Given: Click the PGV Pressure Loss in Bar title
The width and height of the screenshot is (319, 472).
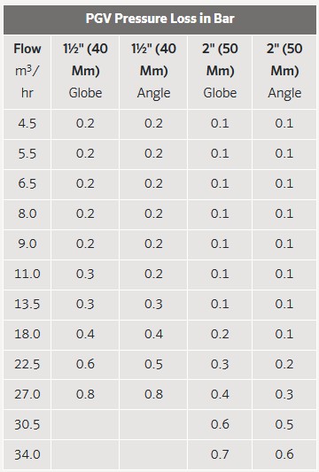Looking at the screenshot, I should (160, 19).
